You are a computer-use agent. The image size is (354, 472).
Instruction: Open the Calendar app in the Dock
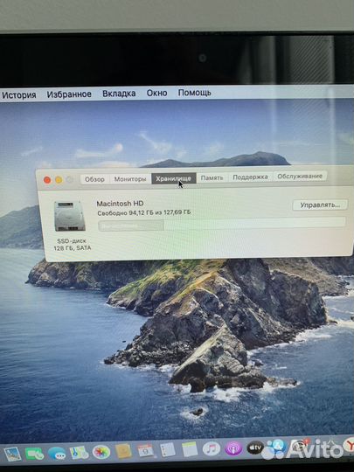pos(145,451)
